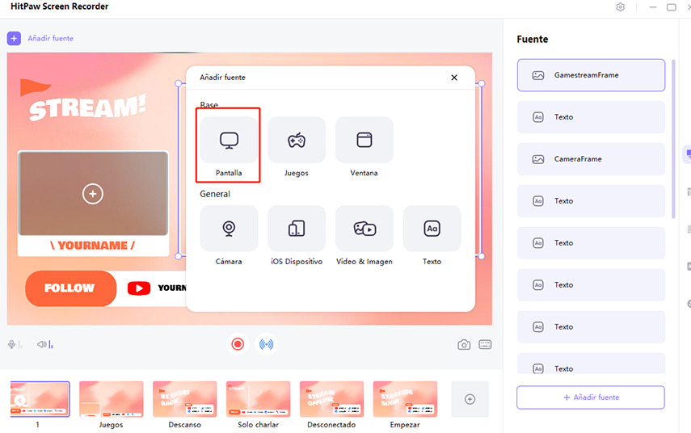Viewport: 691px width, 433px height.
Task: Click the GamestreamFrame image icon
Action: pos(538,75)
